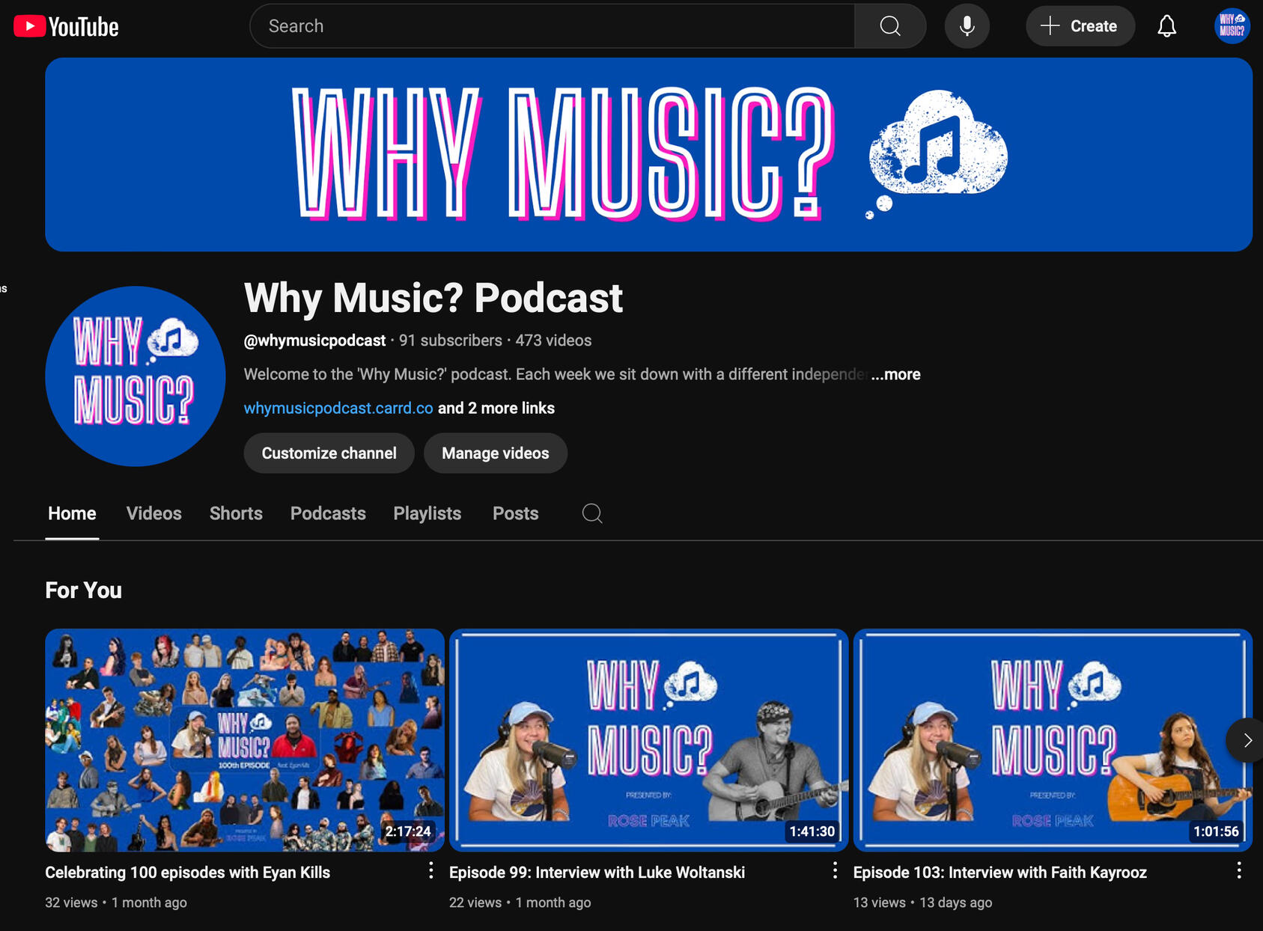Go to the Podcasts tab
This screenshot has width=1263, height=931.
coord(328,513)
